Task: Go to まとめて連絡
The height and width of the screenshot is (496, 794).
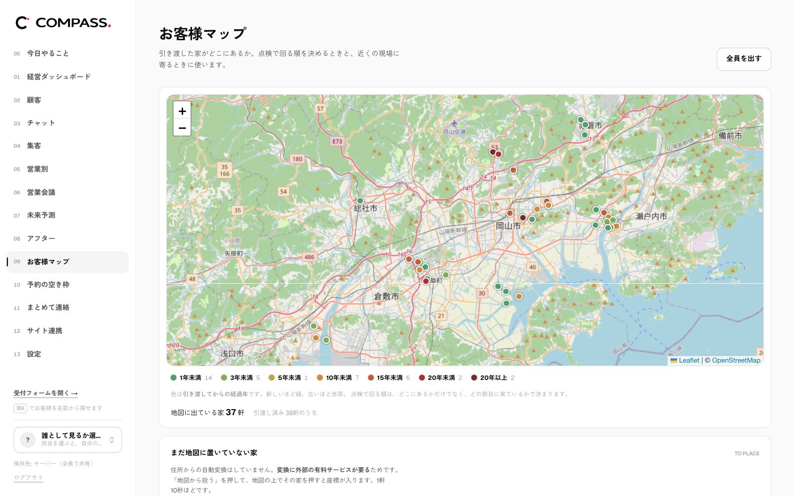Action: pyautogui.click(x=67, y=308)
